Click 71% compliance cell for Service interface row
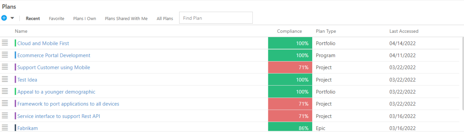The image size is (464, 132). pos(290,116)
